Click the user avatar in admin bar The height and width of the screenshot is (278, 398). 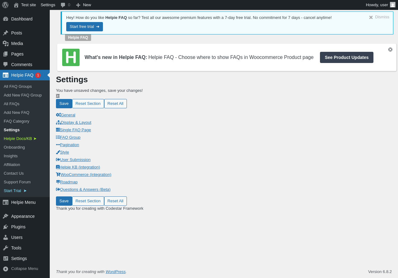coord(393,5)
